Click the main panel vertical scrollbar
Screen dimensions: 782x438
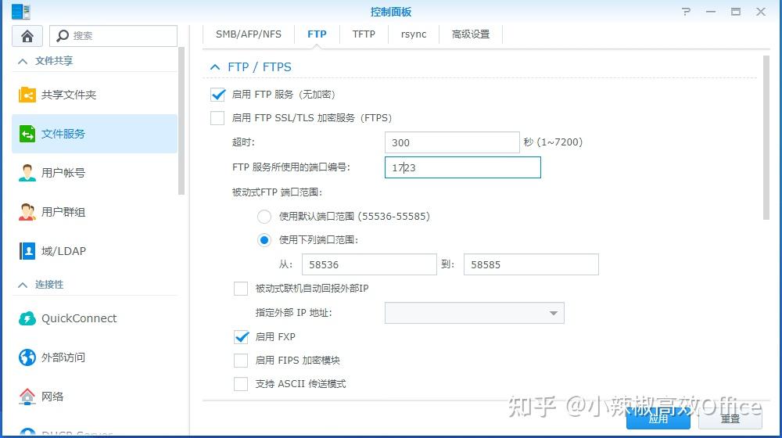click(766, 138)
